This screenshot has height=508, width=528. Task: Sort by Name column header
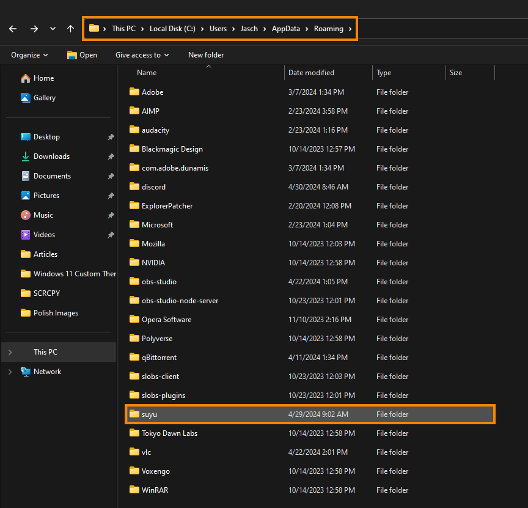click(x=147, y=73)
